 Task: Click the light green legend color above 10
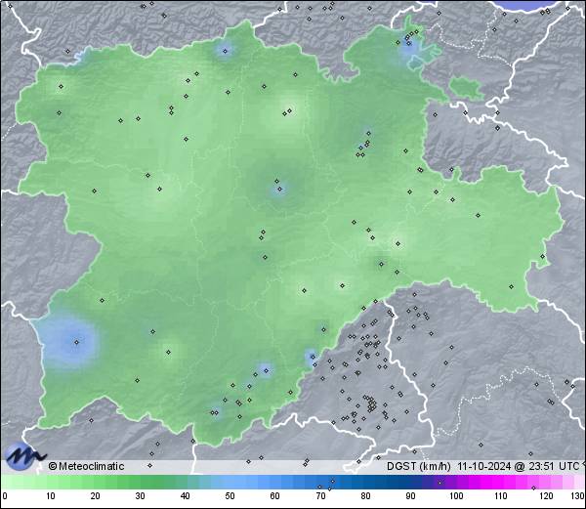51,482
